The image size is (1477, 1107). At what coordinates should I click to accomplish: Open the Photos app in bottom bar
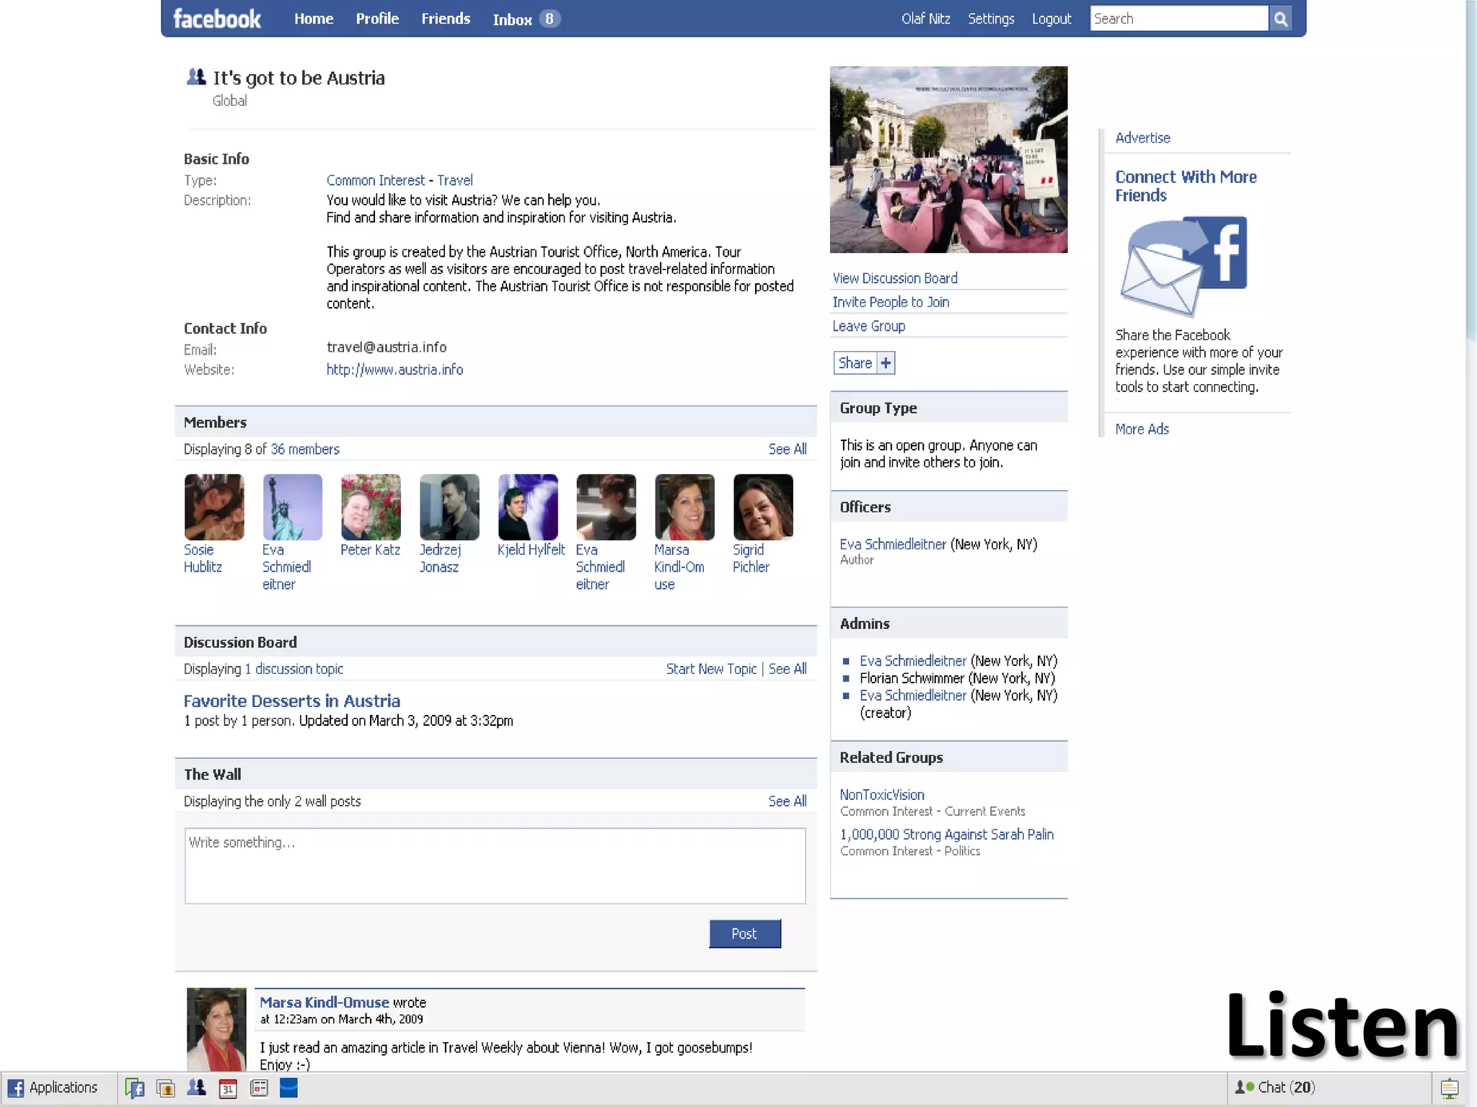(x=166, y=1088)
